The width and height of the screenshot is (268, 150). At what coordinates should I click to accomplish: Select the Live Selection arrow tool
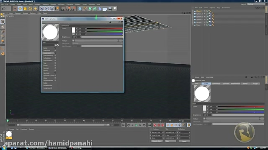click(x=15, y=9)
